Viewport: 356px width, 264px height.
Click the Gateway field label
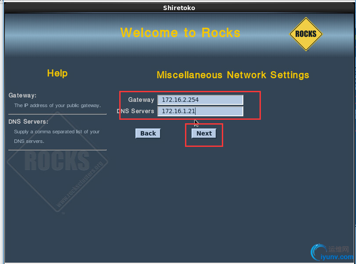tap(141, 100)
